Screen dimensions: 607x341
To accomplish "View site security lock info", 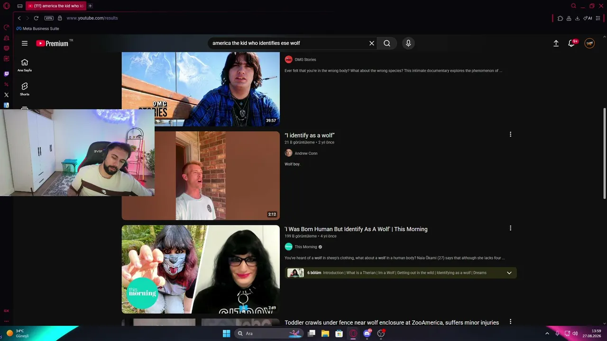I will (60, 18).
